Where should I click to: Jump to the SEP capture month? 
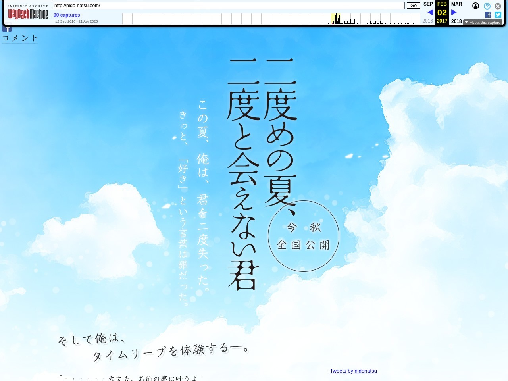428,4
